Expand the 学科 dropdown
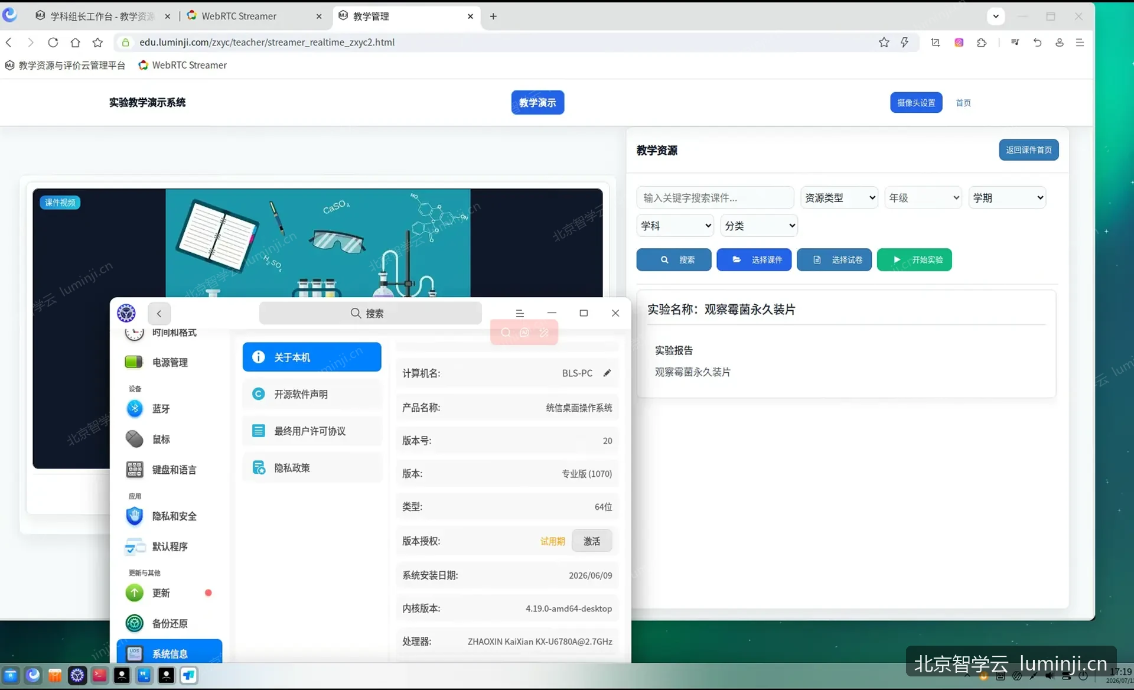 point(675,226)
